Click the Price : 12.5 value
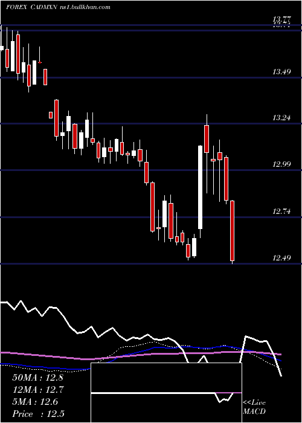Image resolution: width=302 pixels, height=423 pixels. (x=38, y=414)
